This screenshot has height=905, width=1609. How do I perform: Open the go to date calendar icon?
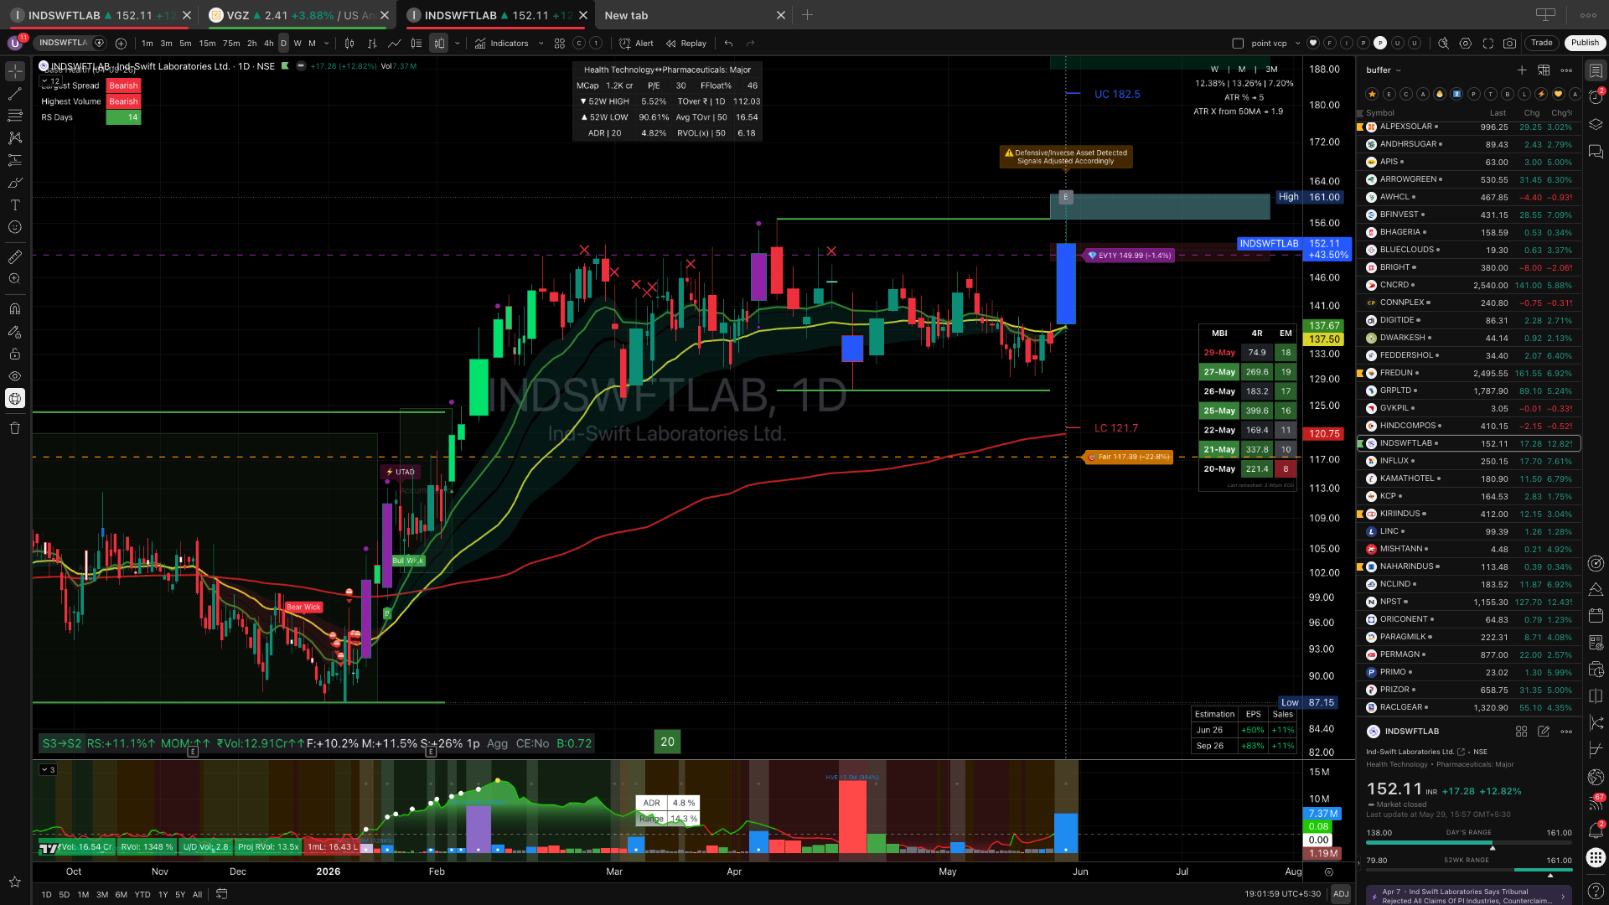click(x=221, y=894)
